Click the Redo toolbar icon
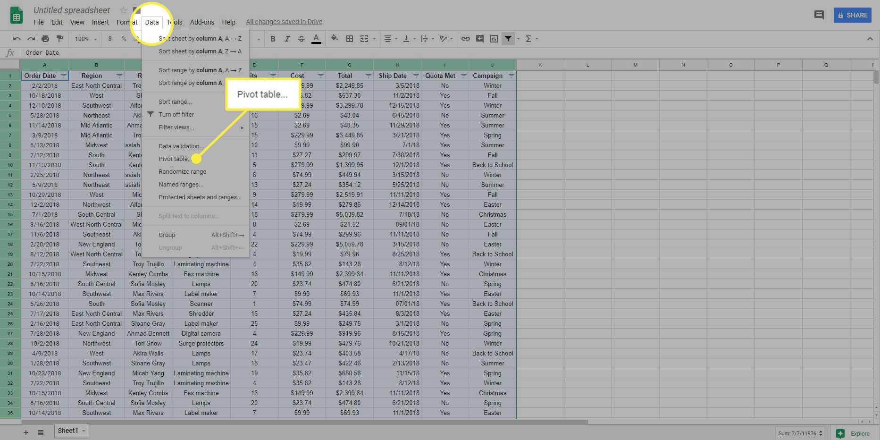Image resolution: width=880 pixels, height=440 pixels. (x=31, y=39)
